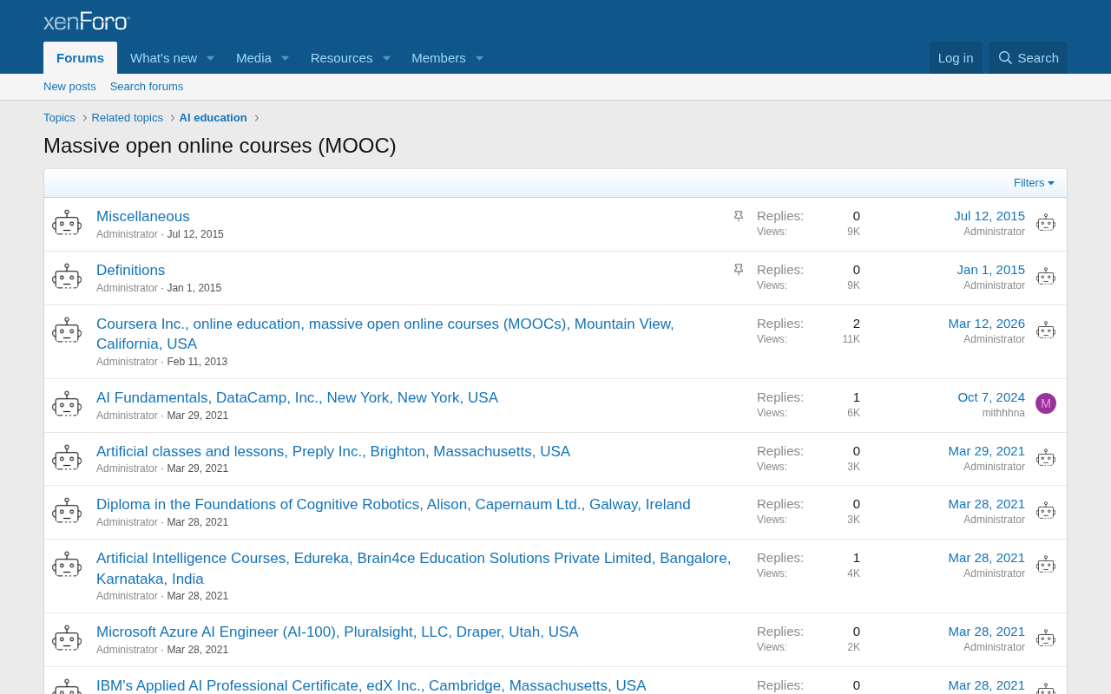Viewport: 1111px width, 694px height.
Task: Go to AI education breadcrumb
Action: [213, 118]
